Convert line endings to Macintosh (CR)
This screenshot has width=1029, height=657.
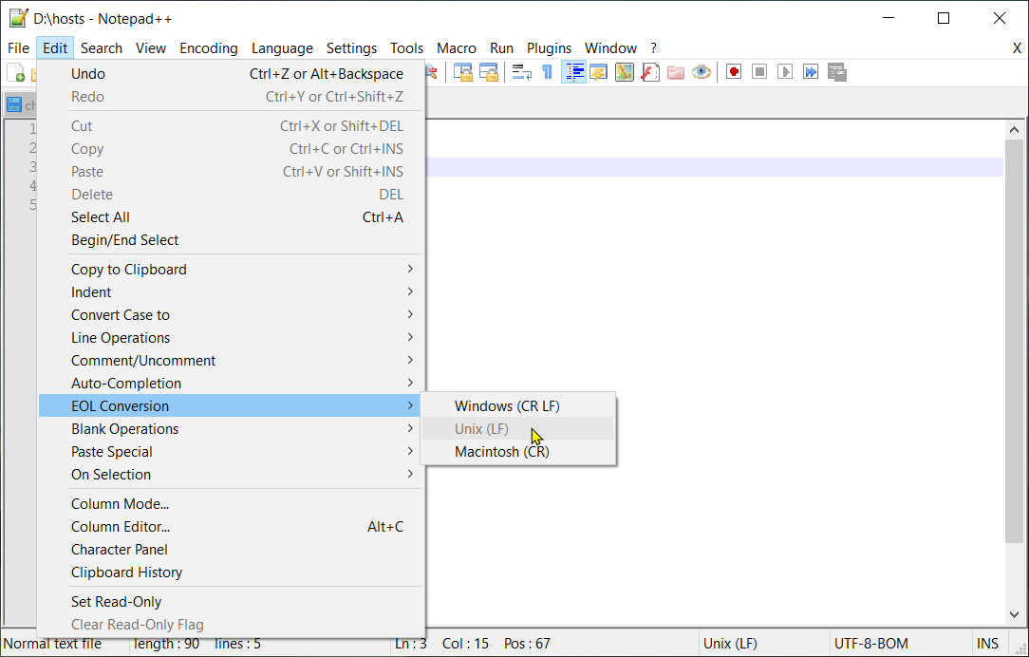pos(517,452)
